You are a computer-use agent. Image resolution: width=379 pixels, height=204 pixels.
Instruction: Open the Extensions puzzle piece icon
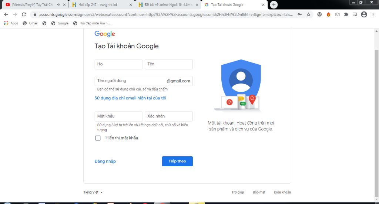coord(346,14)
